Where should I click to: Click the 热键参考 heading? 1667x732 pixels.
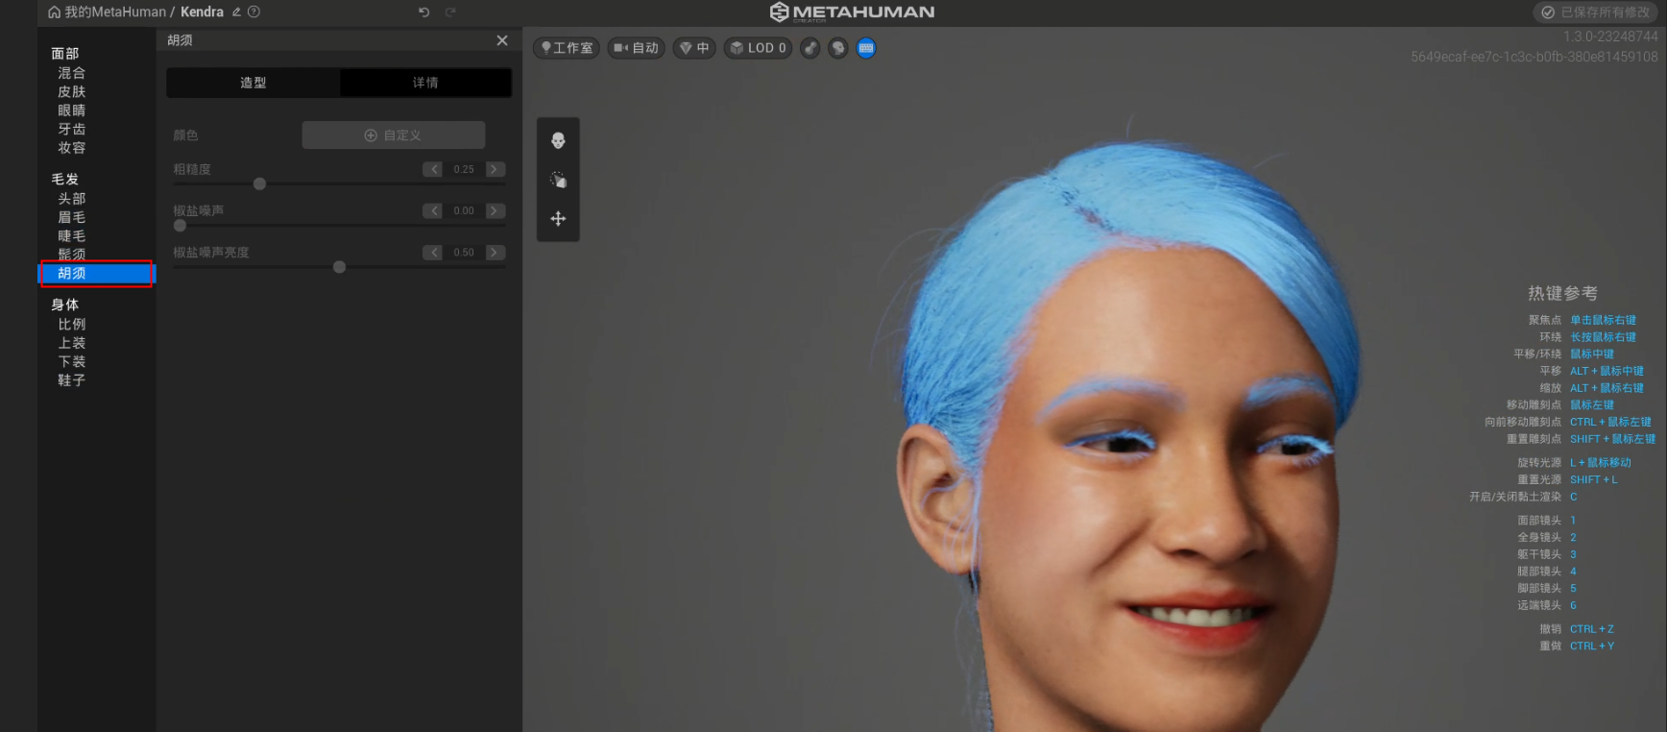tap(1562, 293)
